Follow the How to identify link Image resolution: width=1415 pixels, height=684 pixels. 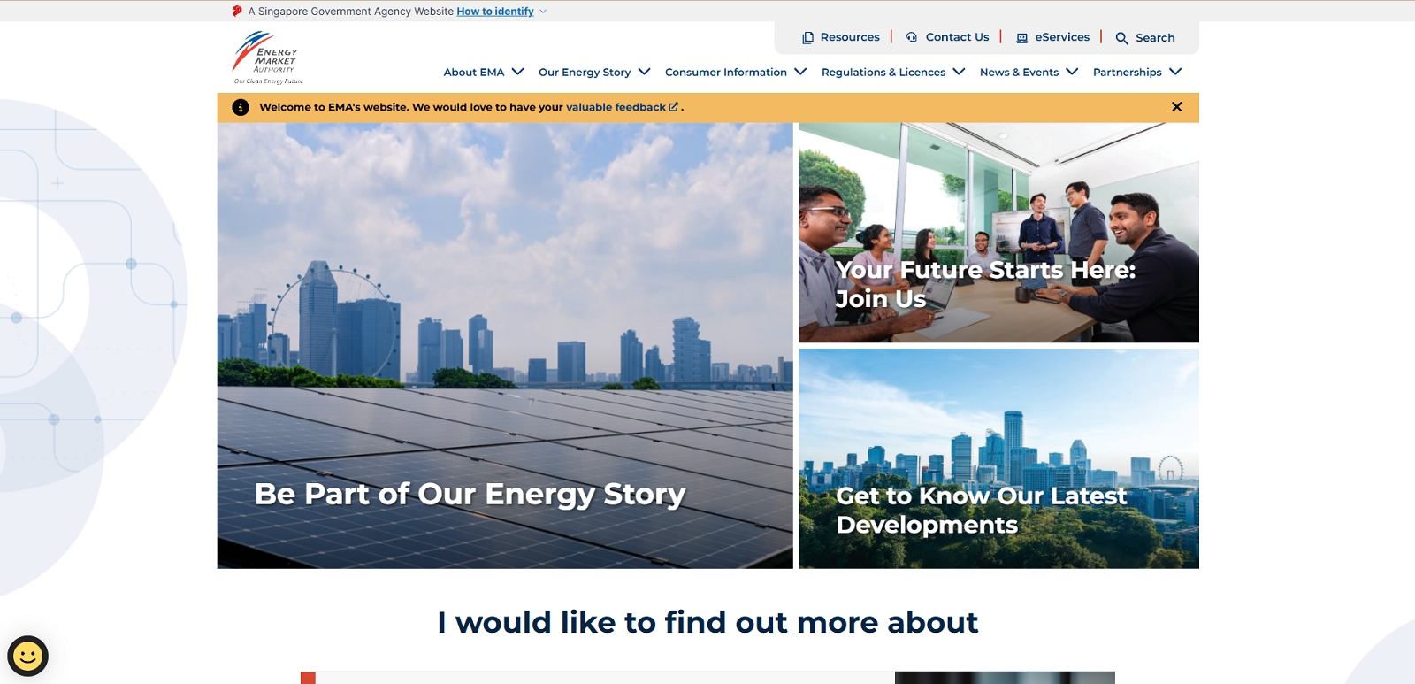click(x=495, y=12)
